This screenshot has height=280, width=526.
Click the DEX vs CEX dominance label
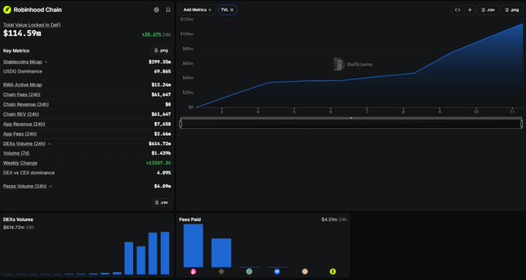coord(29,173)
